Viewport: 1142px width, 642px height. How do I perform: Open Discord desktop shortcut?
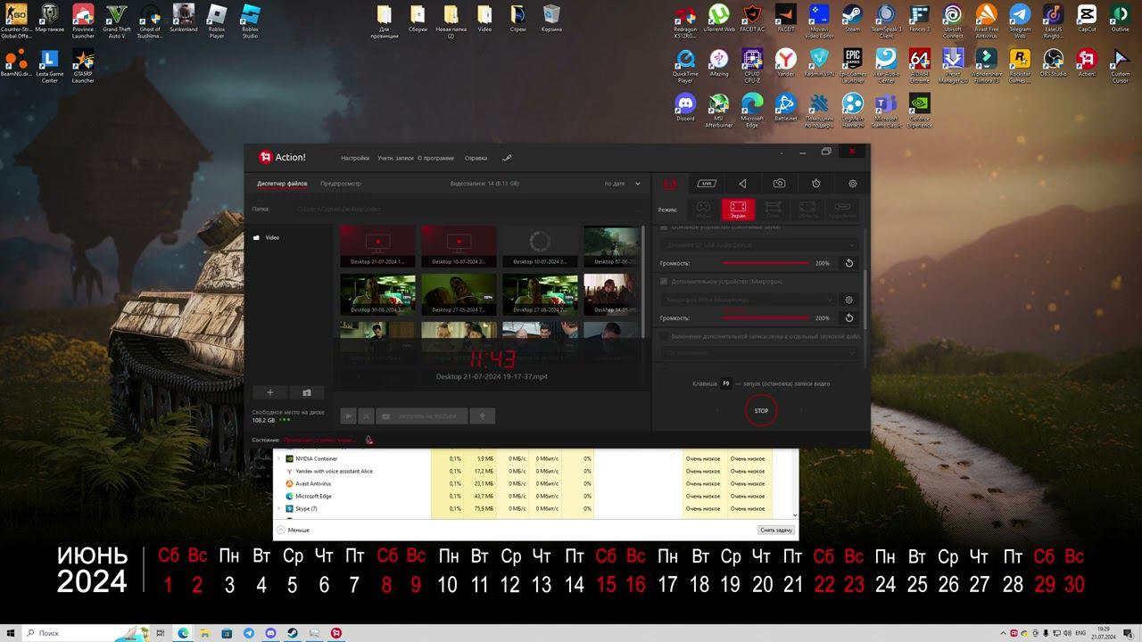pyautogui.click(x=685, y=108)
